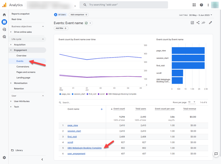Click the Add comparison button

click(x=79, y=15)
